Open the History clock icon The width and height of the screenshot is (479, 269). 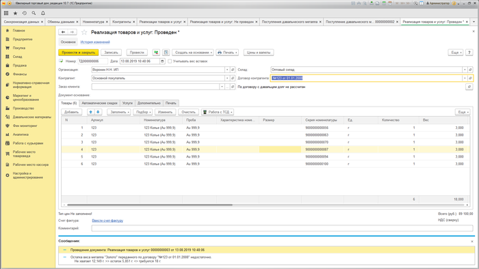click(x=25, y=13)
